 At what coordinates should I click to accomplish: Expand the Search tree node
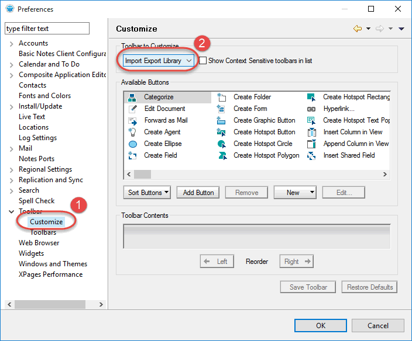coord(11,191)
